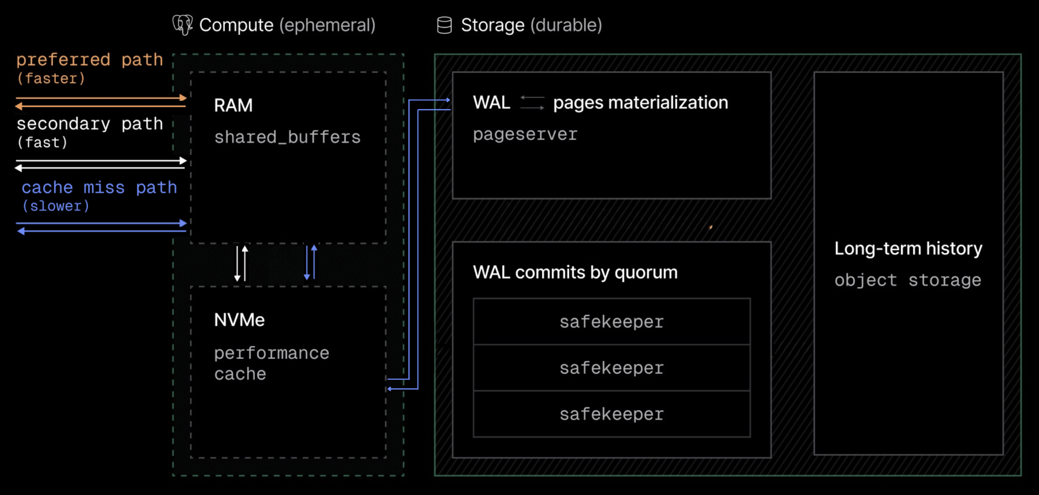This screenshot has width=1039, height=495.
Task: Select the bottom safekeeper box
Action: click(612, 414)
